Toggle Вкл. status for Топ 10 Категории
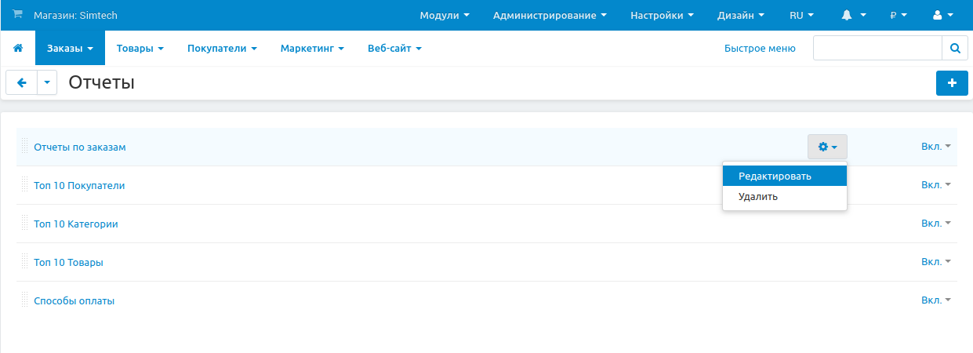Viewport: 973px width, 353px height. point(935,224)
